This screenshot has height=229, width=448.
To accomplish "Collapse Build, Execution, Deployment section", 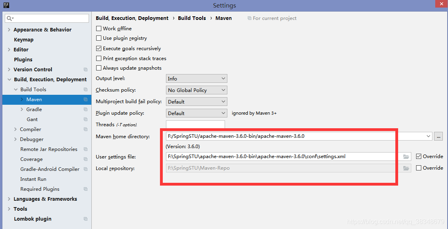I will pyautogui.click(x=9, y=80).
